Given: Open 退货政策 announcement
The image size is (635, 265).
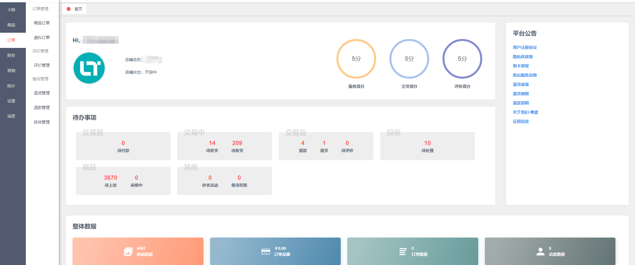Looking at the screenshot, I should (x=521, y=85).
